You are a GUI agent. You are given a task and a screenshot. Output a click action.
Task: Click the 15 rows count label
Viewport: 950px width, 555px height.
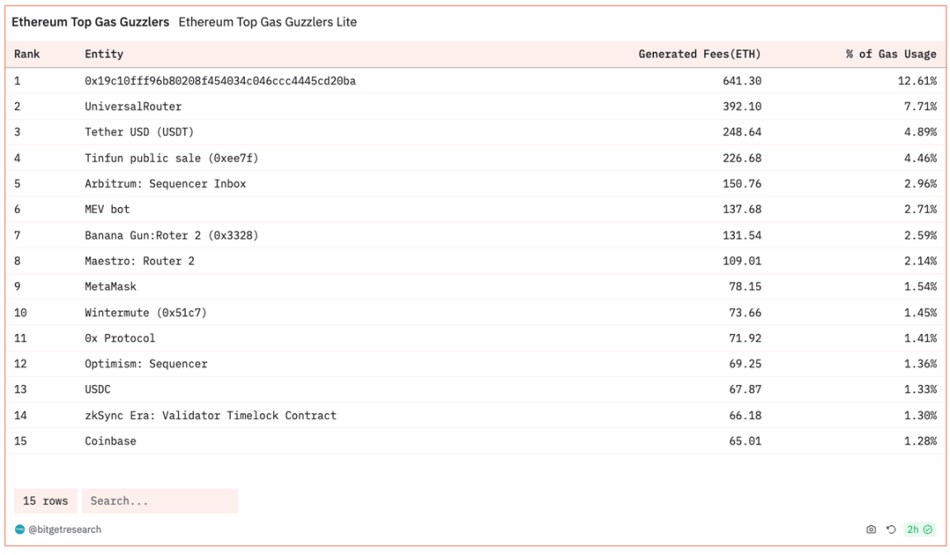tap(45, 501)
